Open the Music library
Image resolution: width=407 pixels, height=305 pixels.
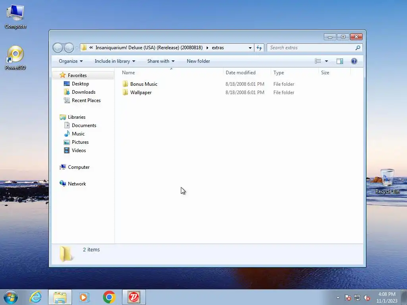point(78,133)
